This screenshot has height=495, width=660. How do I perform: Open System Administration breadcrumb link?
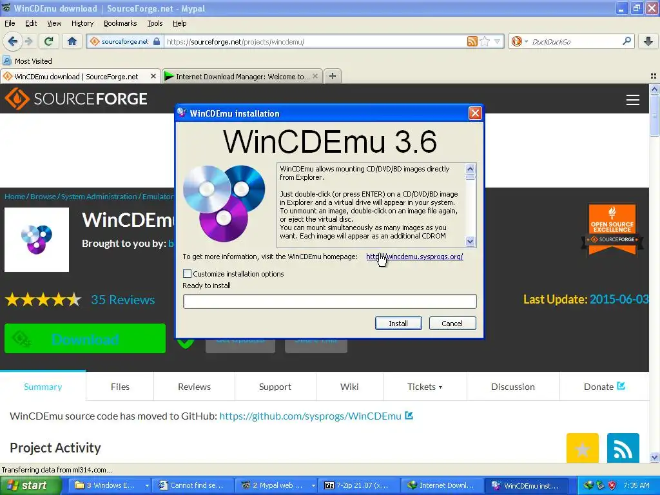tap(99, 197)
